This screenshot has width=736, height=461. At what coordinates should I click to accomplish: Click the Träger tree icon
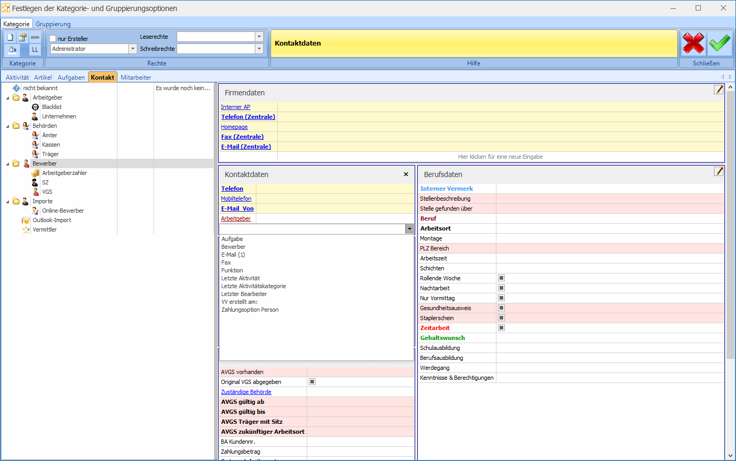click(35, 154)
